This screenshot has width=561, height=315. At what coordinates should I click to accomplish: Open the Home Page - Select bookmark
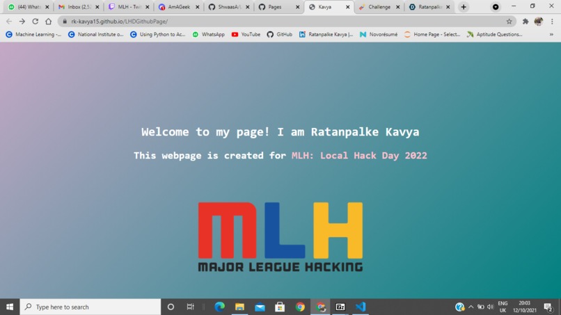432,34
